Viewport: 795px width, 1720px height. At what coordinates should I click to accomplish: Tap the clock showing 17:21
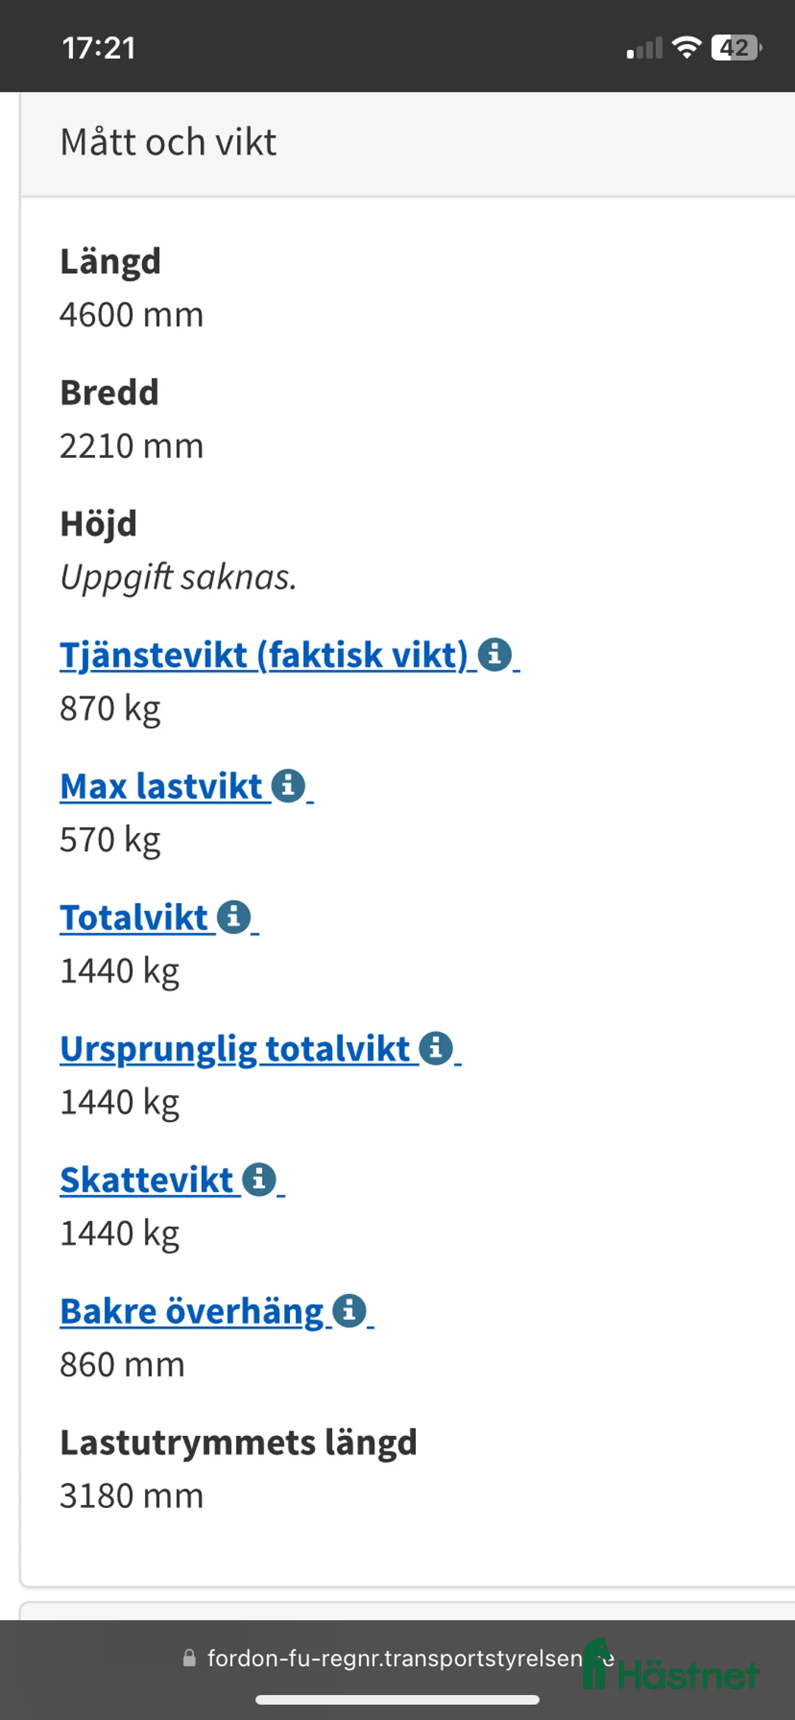[97, 47]
